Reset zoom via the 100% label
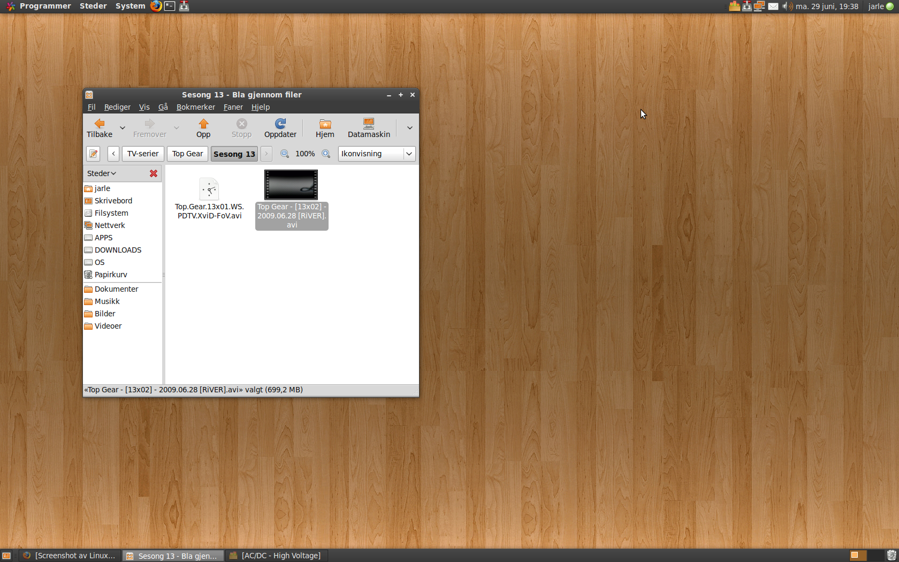 (x=305, y=154)
